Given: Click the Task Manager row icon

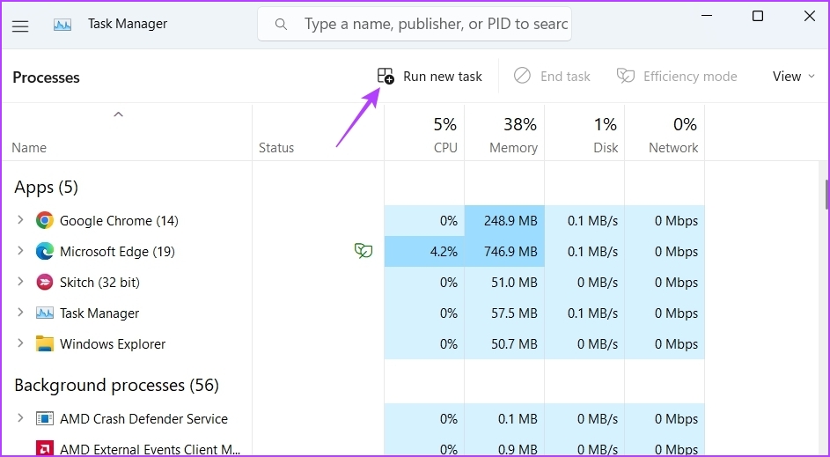Looking at the screenshot, I should 45,313.
